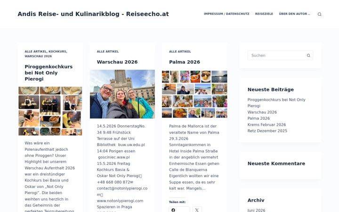Open the header search icon
Image resolution: width=339 pixels, height=212 pixels.
pos(319,14)
